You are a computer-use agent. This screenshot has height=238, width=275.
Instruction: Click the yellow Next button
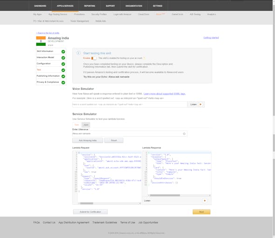(x=201, y=212)
